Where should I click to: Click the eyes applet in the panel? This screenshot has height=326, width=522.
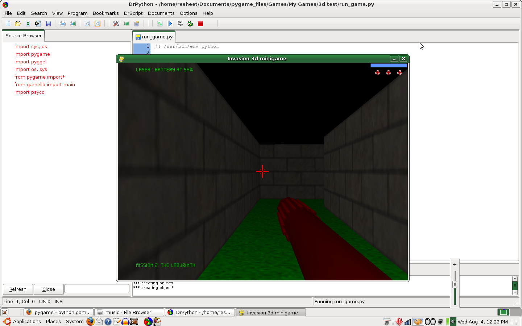click(430, 322)
